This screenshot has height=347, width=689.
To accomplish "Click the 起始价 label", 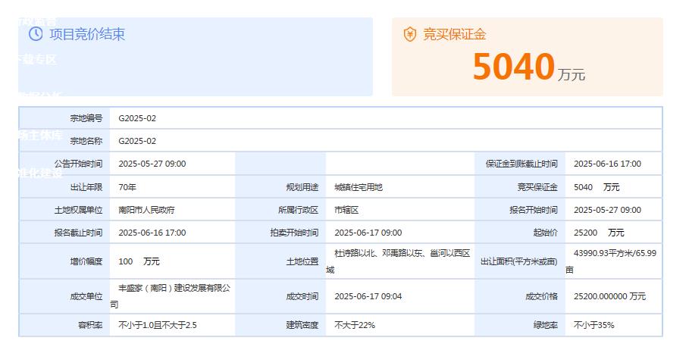I will click(545, 233).
